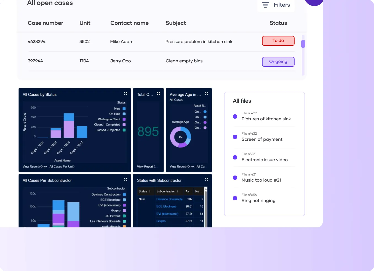Expand the All Cases by Status chart
Screen dimensions: 374x271
(x=125, y=94)
